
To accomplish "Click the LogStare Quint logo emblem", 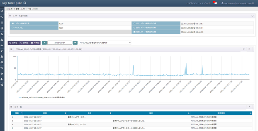I will [x=25, y=3].
